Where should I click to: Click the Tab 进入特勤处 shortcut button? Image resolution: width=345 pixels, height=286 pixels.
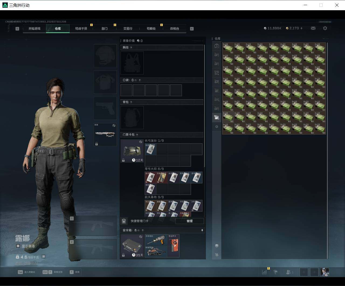[x=26, y=272]
